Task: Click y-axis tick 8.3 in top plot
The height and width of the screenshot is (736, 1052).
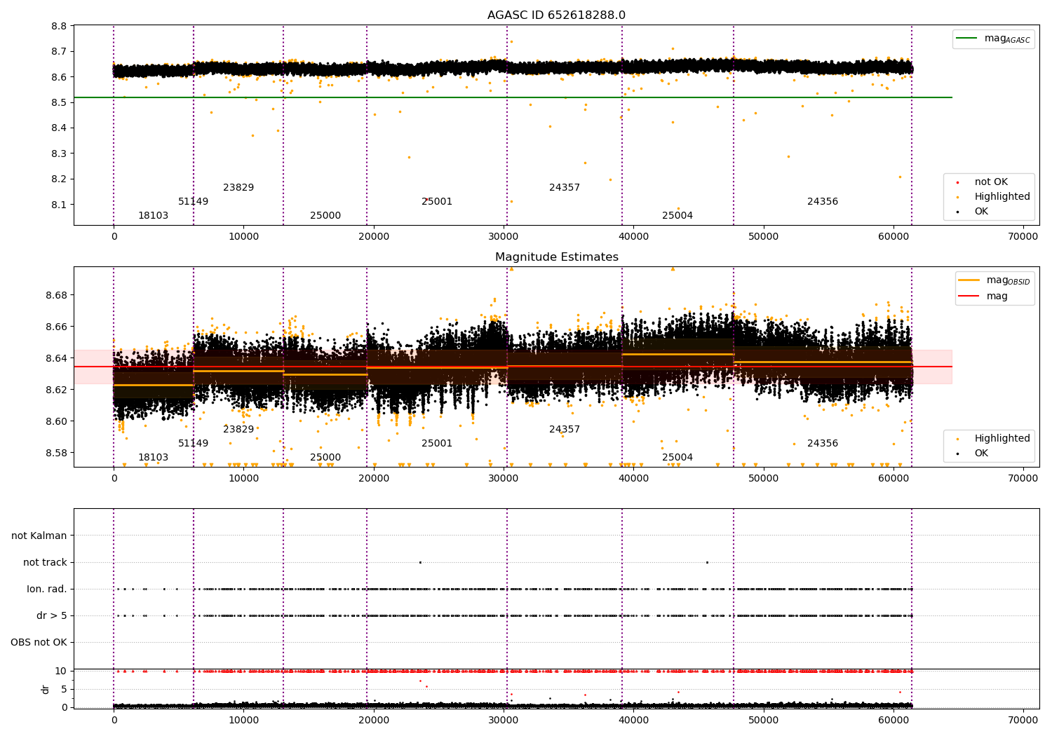Action: [x=60, y=154]
